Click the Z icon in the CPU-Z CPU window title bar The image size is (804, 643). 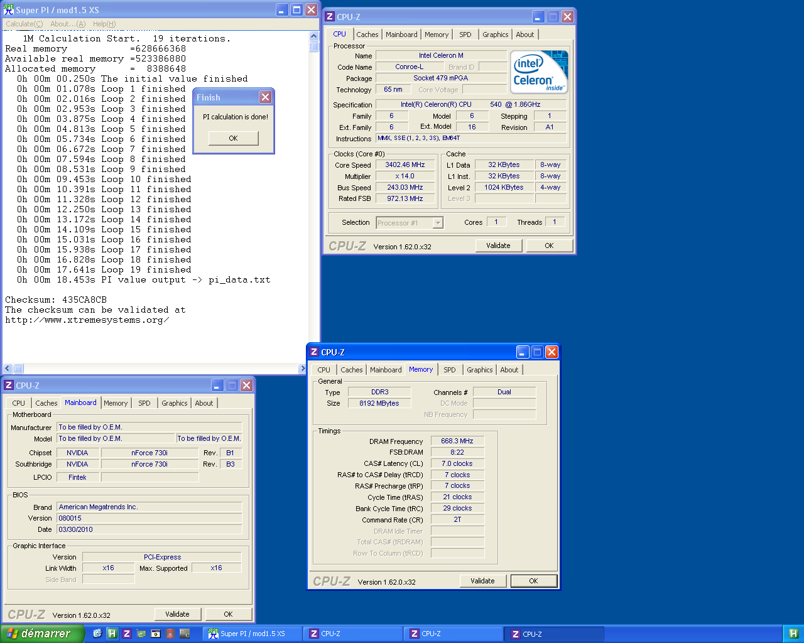pyautogui.click(x=330, y=17)
